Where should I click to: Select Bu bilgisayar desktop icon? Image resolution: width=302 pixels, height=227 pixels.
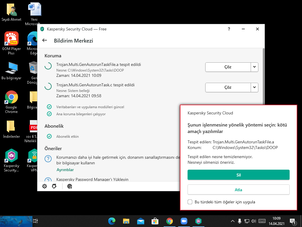point(12,71)
